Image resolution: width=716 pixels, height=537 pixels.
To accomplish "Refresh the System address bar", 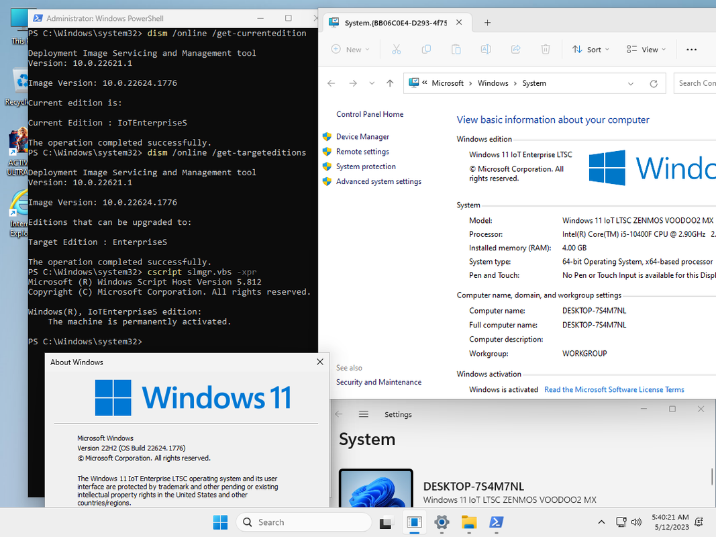I will click(x=654, y=83).
